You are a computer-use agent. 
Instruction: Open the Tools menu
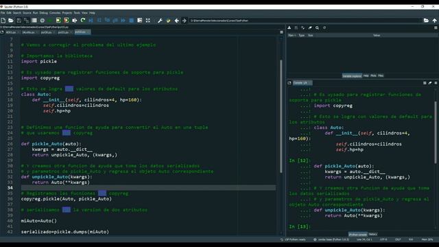pos(77,13)
